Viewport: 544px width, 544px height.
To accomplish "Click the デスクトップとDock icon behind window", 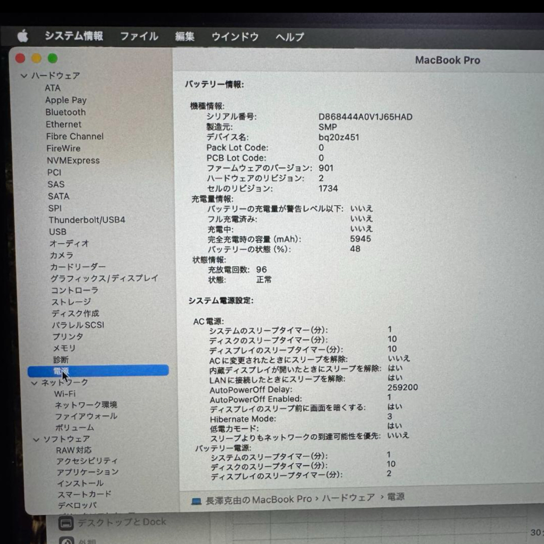I will (66, 523).
